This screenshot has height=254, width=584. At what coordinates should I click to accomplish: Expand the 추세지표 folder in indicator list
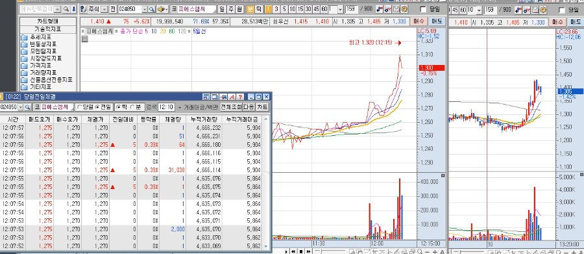click(x=37, y=37)
